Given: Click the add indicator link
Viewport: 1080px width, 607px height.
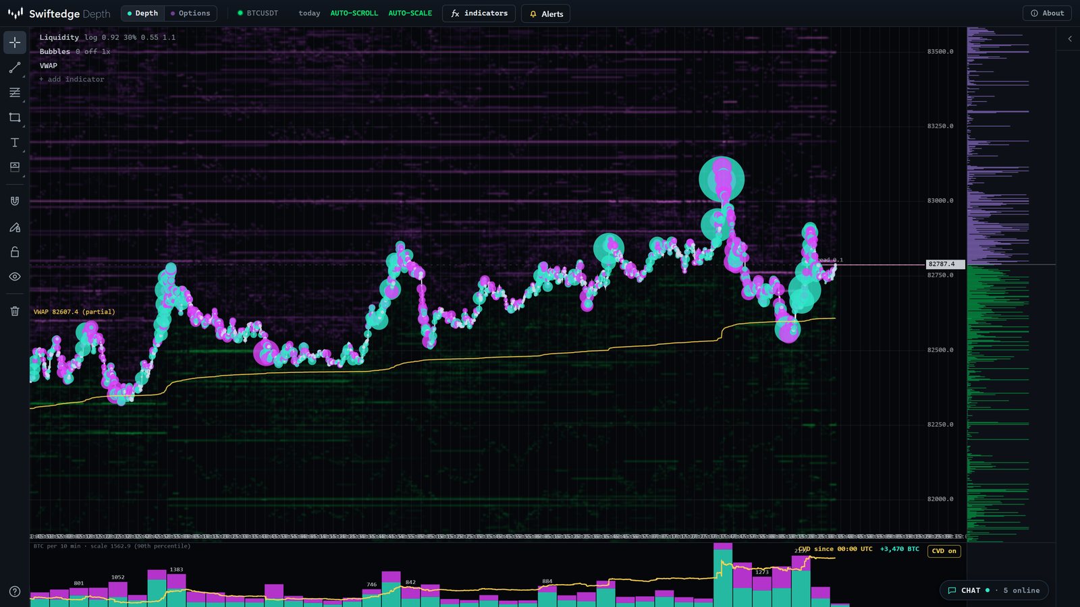Looking at the screenshot, I should coord(72,80).
